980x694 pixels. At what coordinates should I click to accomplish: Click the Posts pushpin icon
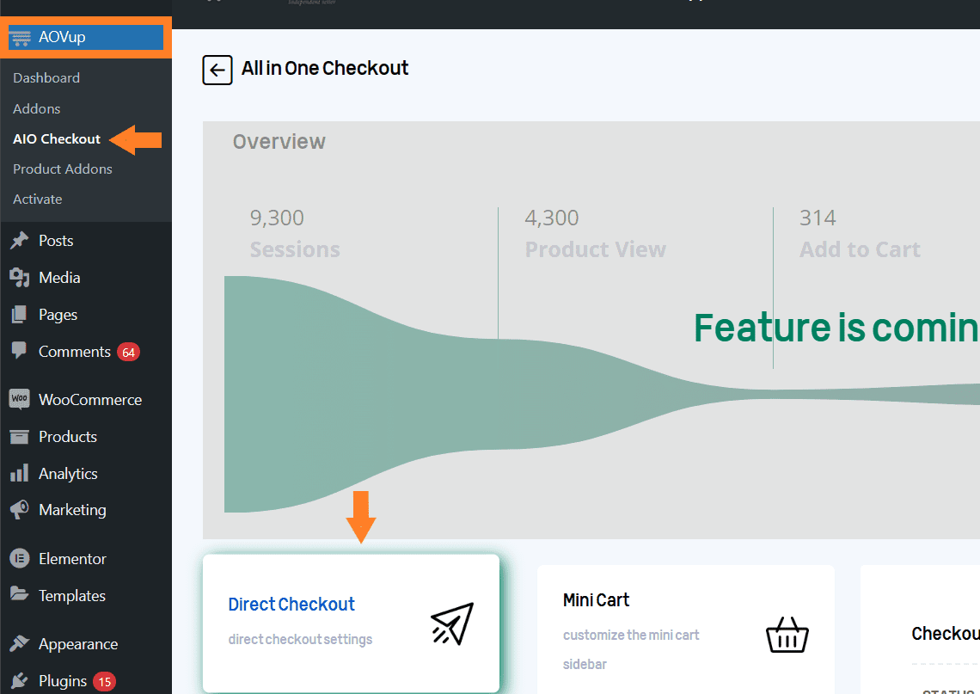pyautogui.click(x=20, y=241)
